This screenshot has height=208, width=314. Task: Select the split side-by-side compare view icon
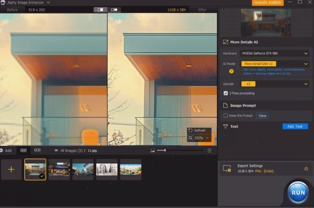pyautogui.click(x=101, y=10)
